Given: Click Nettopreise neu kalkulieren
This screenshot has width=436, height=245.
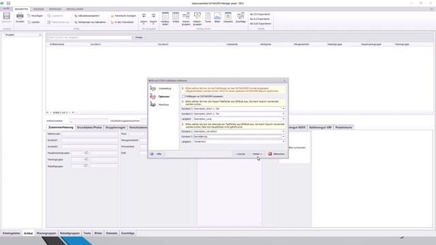Looking at the screenshot, I should pyautogui.click(x=90, y=22).
